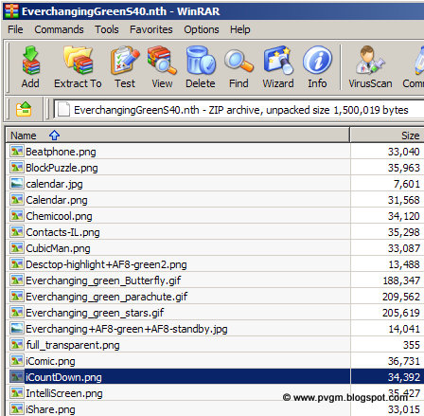Select iComic.png file
Image resolution: width=424 pixels, height=416 pixels.
tap(50, 361)
